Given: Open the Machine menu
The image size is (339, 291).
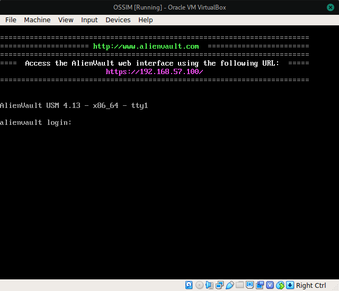Looking at the screenshot, I should pos(37,20).
